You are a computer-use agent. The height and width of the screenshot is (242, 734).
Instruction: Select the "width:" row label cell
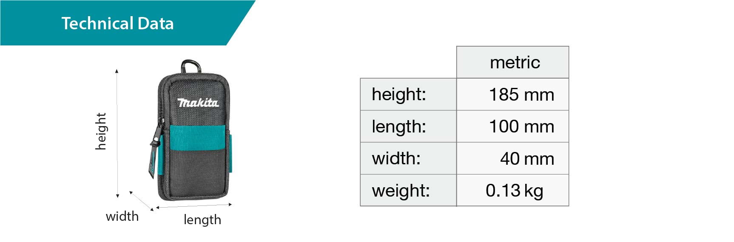pyautogui.click(x=408, y=158)
